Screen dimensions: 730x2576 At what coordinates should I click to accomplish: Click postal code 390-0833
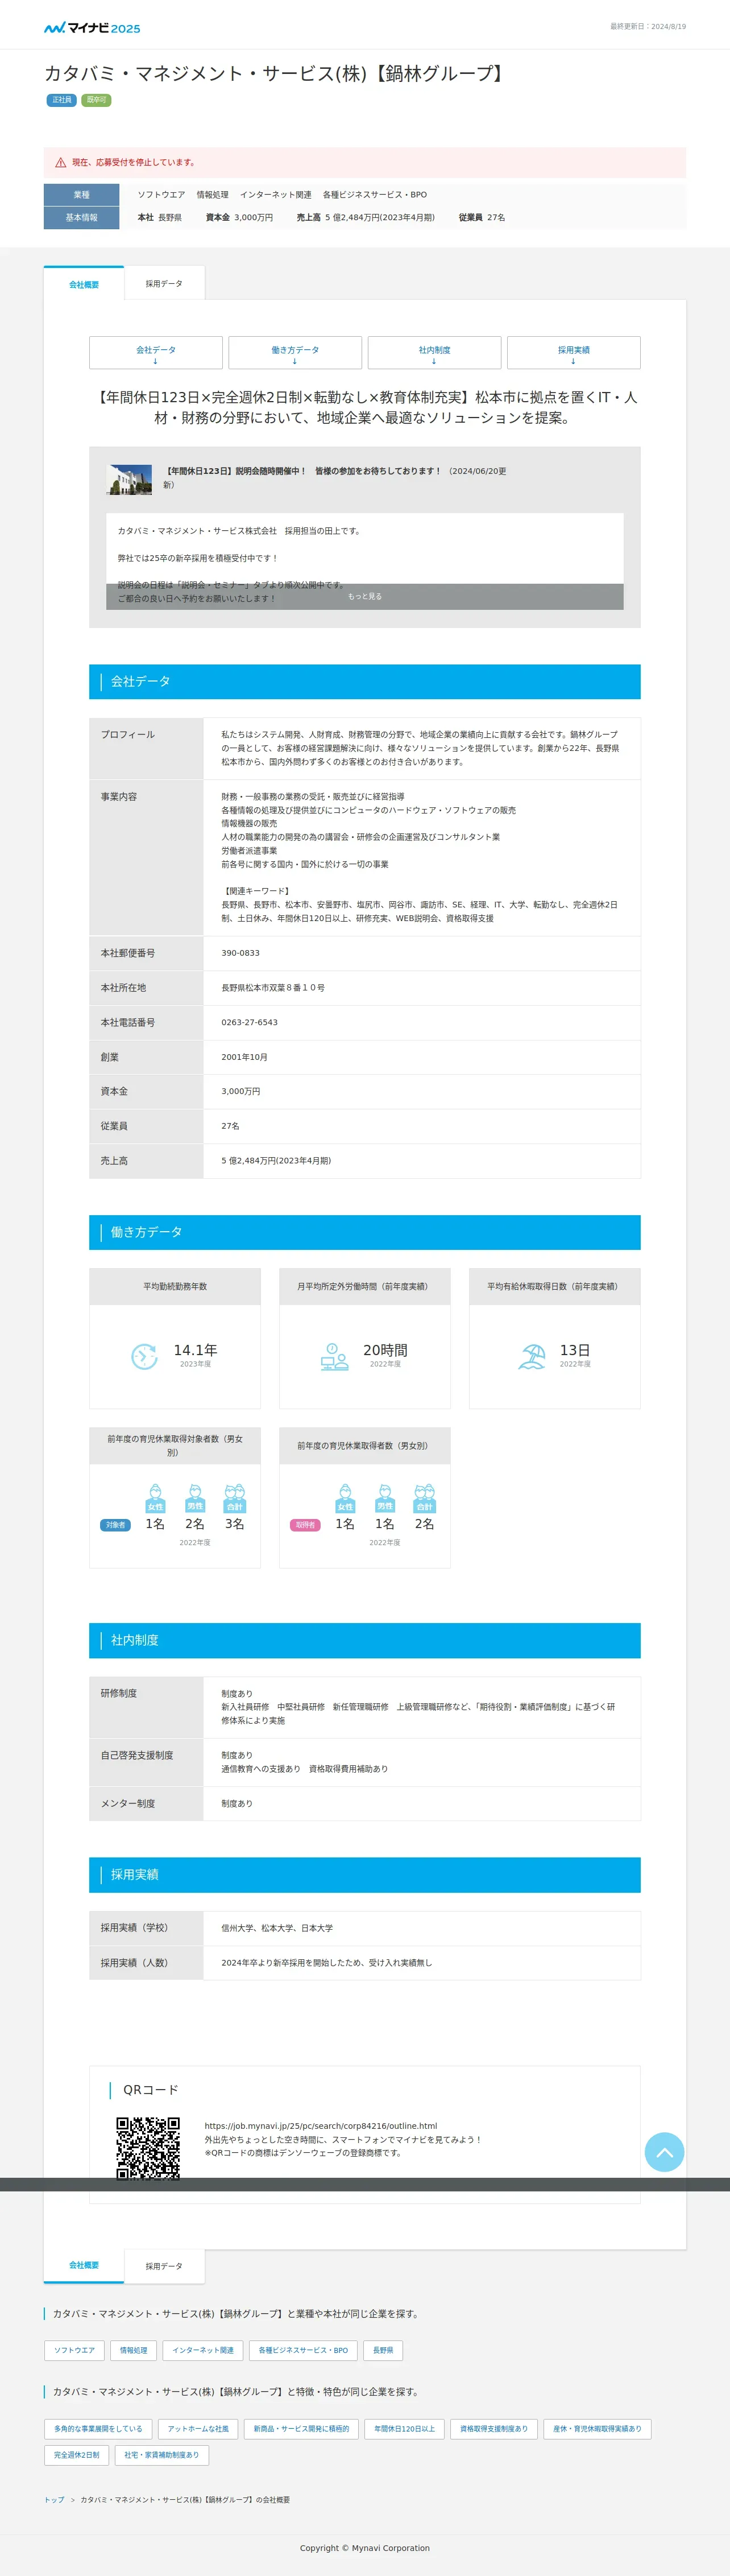pos(241,953)
